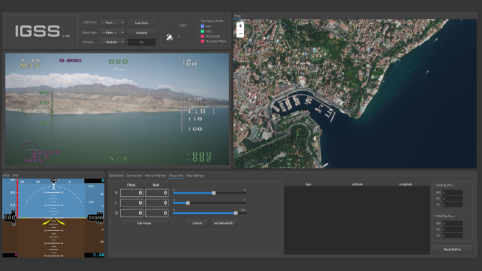Click the satellite GPS status icon

click(170, 37)
